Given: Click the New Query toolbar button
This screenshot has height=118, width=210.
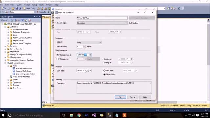Looking at the screenshot, I should coord(30,8).
